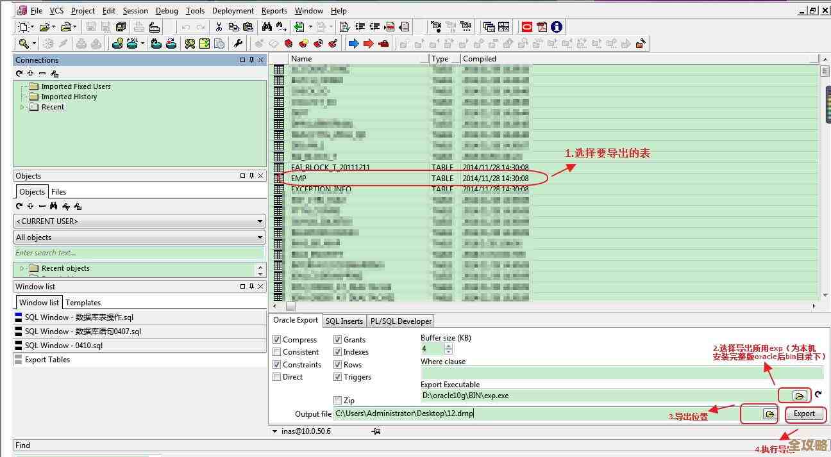This screenshot has height=457, width=831.
Task: Click the red PDF manual icon
Action: (542, 27)
